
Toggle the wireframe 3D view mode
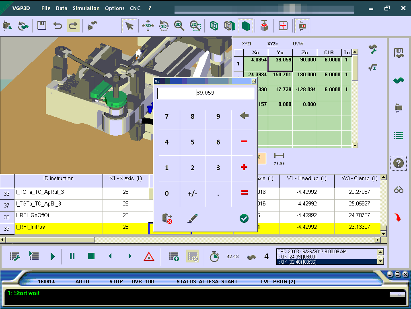pyautogui.click(x=214, y=26)
